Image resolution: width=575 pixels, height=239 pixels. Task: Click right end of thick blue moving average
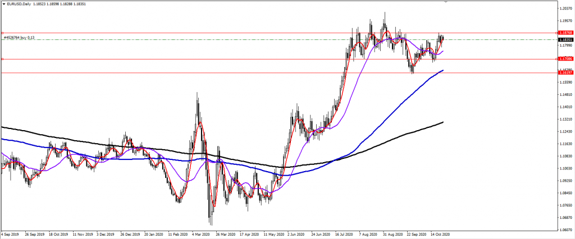click(444, 70)
